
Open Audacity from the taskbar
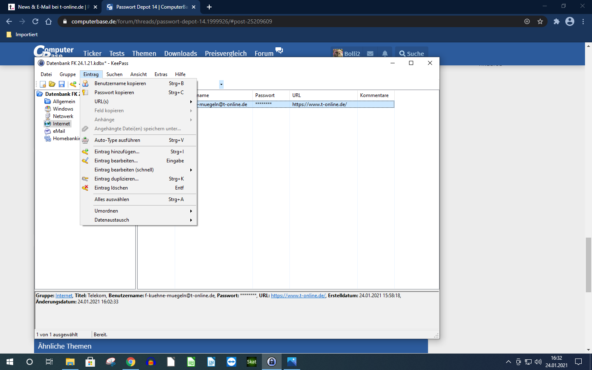(x=151, y=362)
